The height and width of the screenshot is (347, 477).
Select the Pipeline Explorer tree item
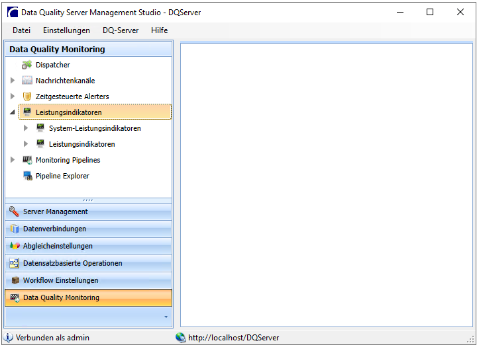point(62,176)
